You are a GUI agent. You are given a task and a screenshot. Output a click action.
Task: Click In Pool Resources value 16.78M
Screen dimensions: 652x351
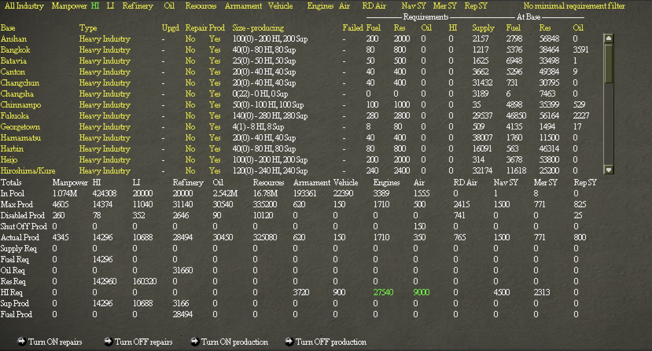pyautogui.click(x=265, y=193)
